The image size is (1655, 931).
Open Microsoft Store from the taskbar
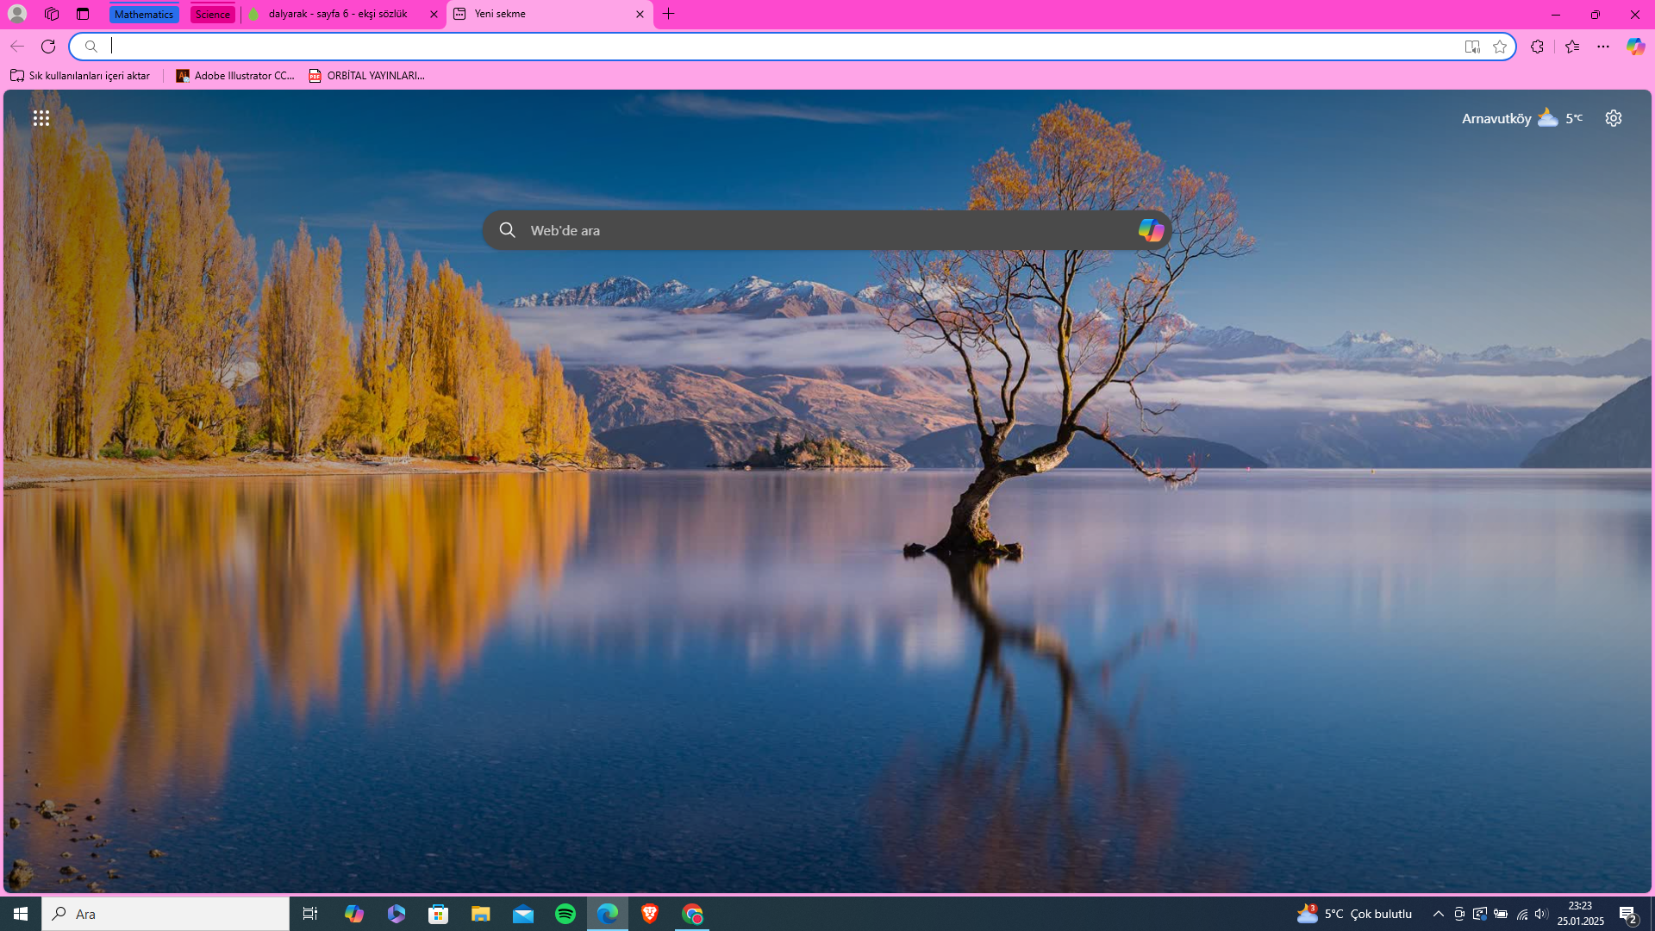(x=439, y=914)
